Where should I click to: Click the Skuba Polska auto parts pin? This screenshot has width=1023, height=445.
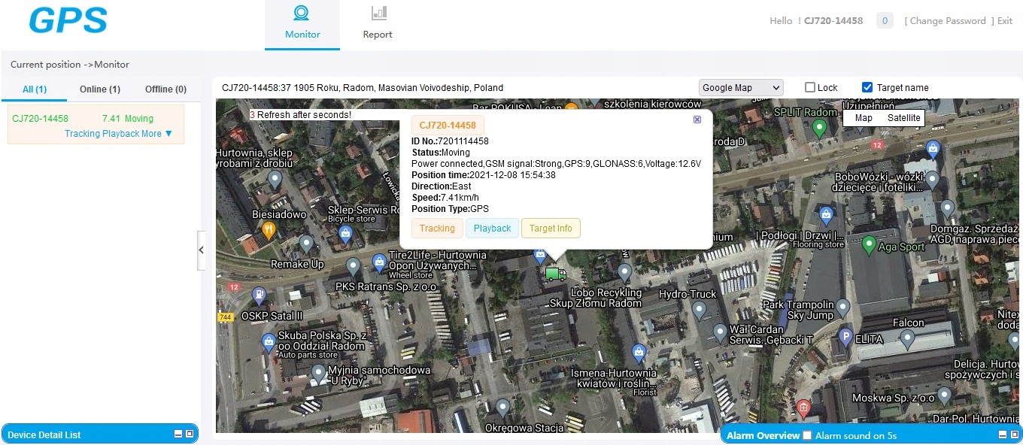(268, 344)
